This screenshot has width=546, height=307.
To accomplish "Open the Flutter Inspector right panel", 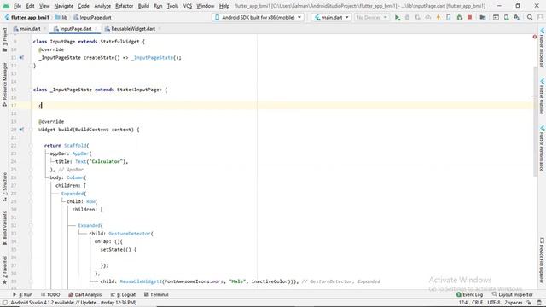I will click(542, 48).
